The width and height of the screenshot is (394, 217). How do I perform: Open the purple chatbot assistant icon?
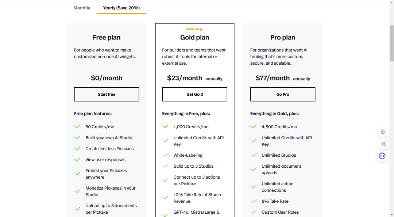[382, 156]
